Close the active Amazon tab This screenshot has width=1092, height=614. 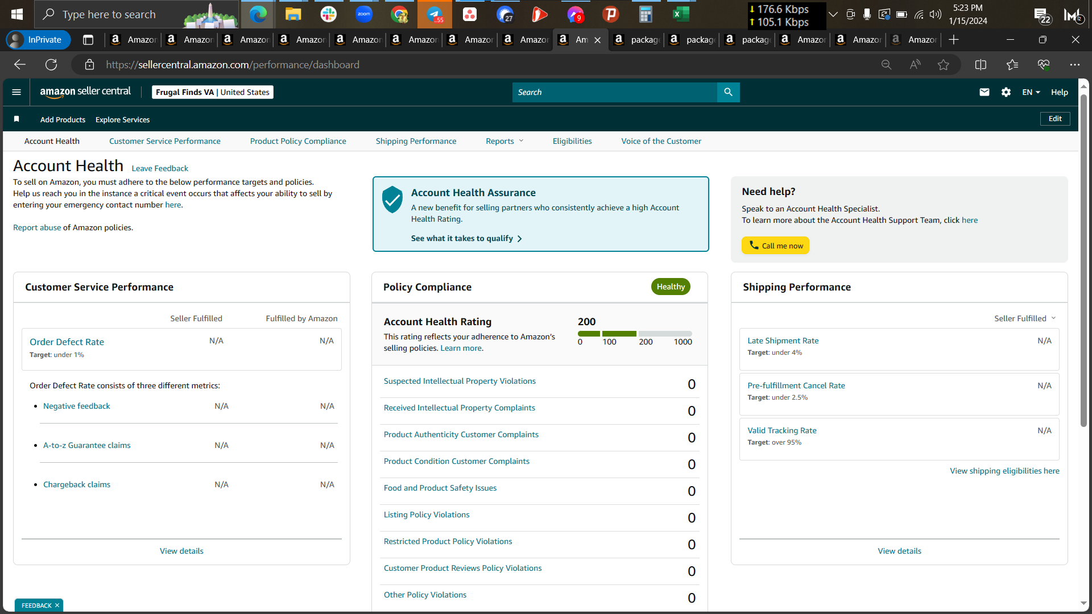pyautogui.click(x=597, y=40)
